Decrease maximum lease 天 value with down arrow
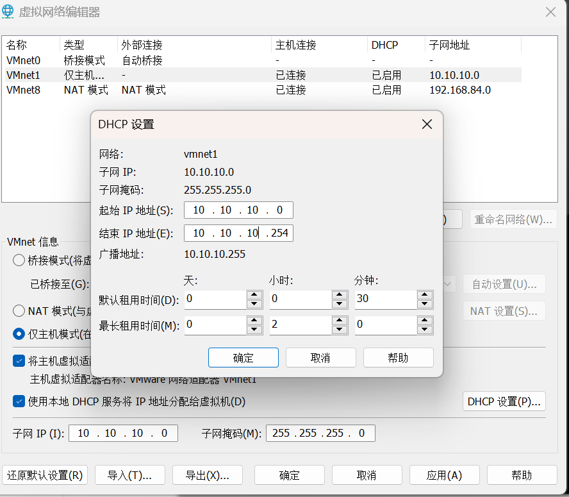 point(254,330)
